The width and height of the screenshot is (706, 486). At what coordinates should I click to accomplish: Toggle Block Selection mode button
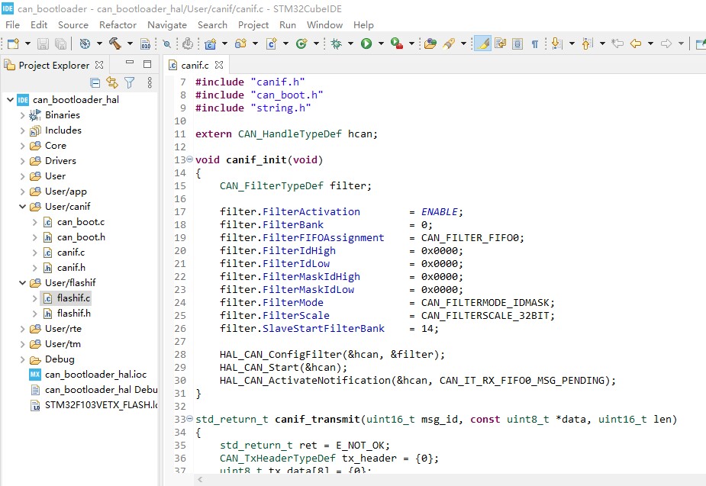[x=517, y=43]
